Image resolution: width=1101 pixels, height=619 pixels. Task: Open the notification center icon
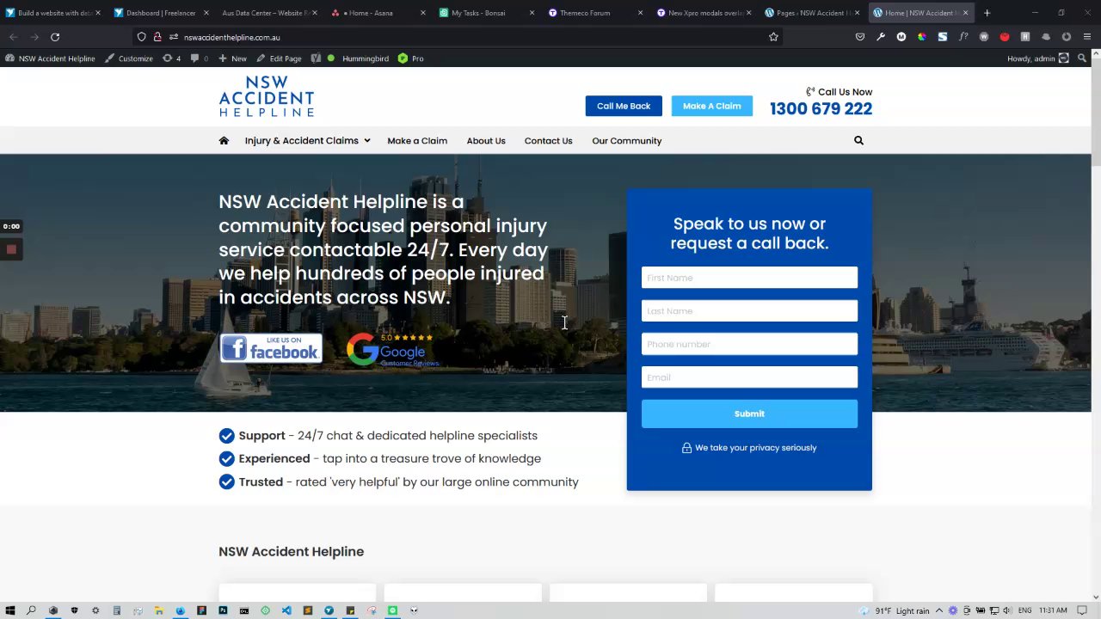tap(1081, 610)
